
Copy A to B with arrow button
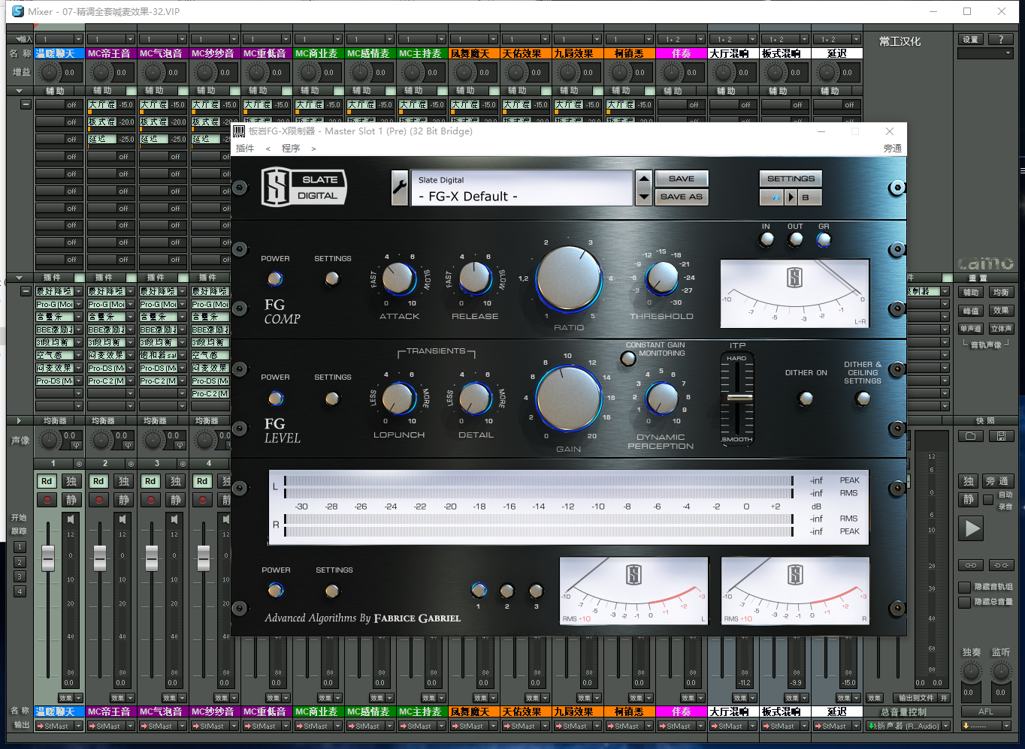point(790,197)
